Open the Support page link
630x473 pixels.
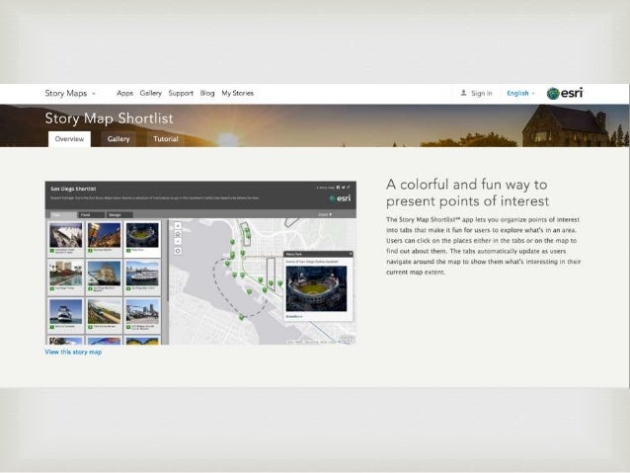tap(181, 93)
